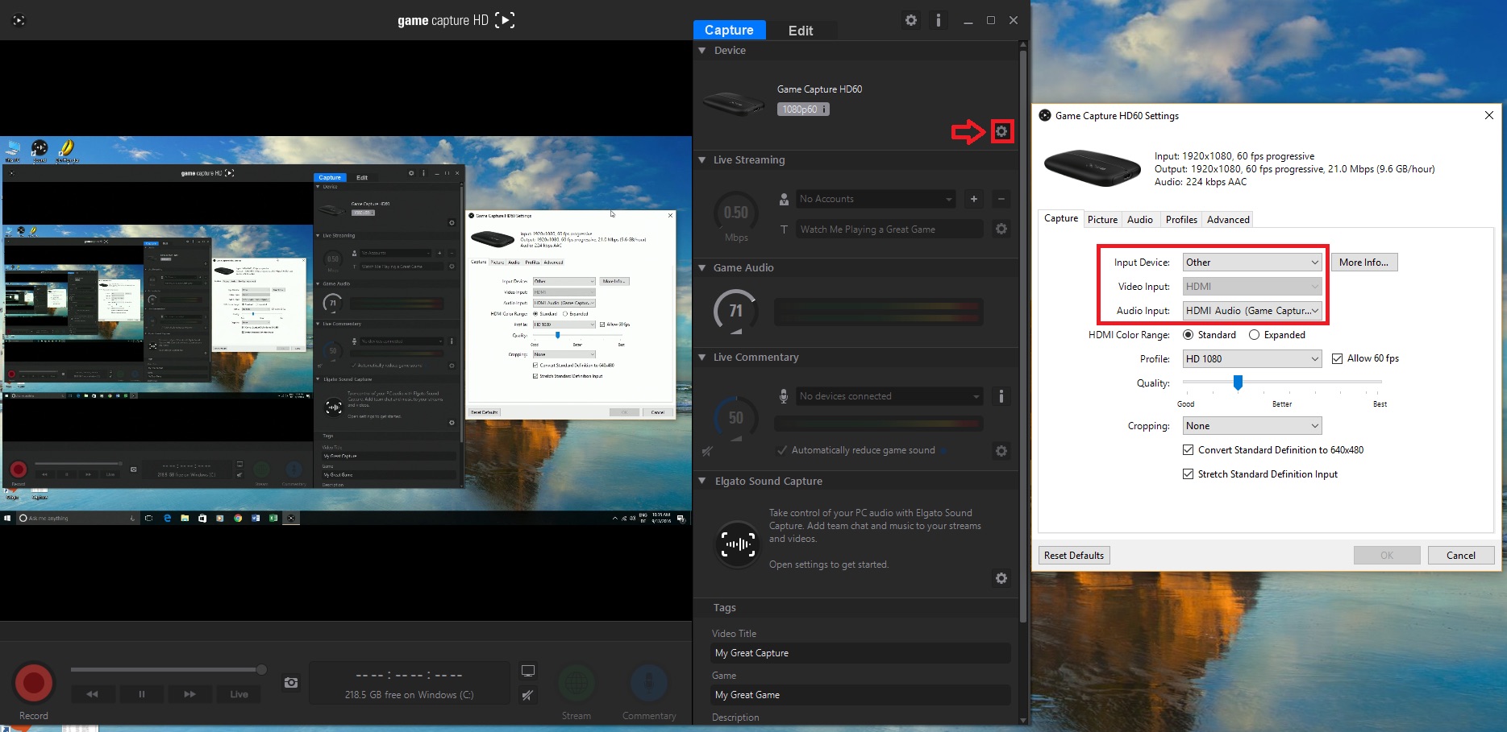Switch to the Edit tab
This screenshot has width=1507, height=732.
coord(799,30)
